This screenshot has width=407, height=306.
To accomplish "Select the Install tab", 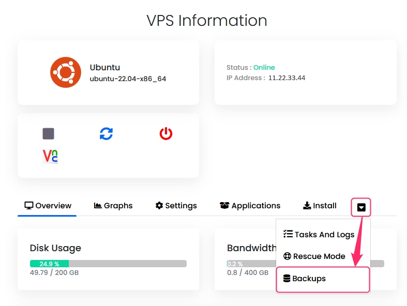I will coord(320,206).
